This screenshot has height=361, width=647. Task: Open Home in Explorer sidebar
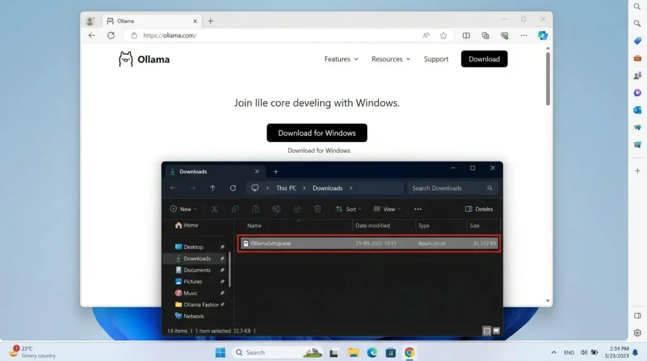(x=186, y=225)
